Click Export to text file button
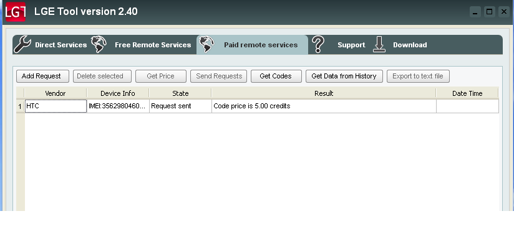Screen dimensions: 514x239 point(419,76)
